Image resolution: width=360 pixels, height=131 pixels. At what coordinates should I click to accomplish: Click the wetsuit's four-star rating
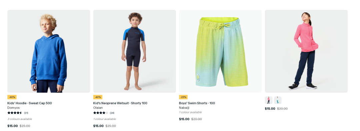coord(101,113)
